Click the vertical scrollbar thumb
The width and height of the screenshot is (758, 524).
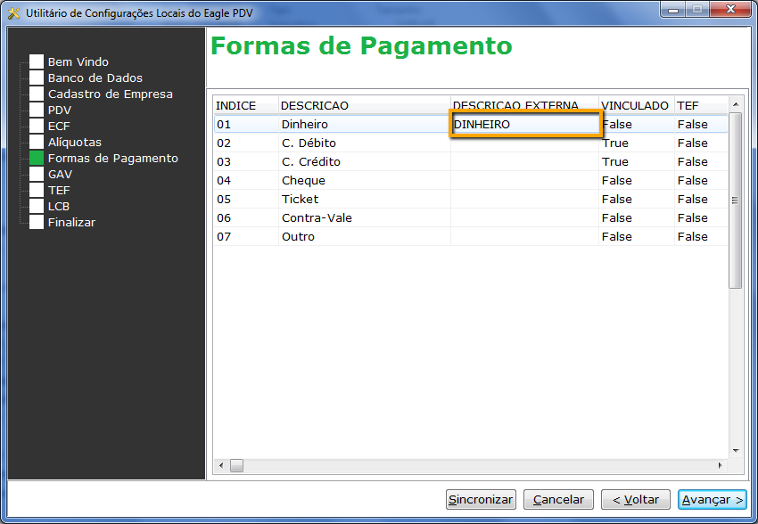736,201
